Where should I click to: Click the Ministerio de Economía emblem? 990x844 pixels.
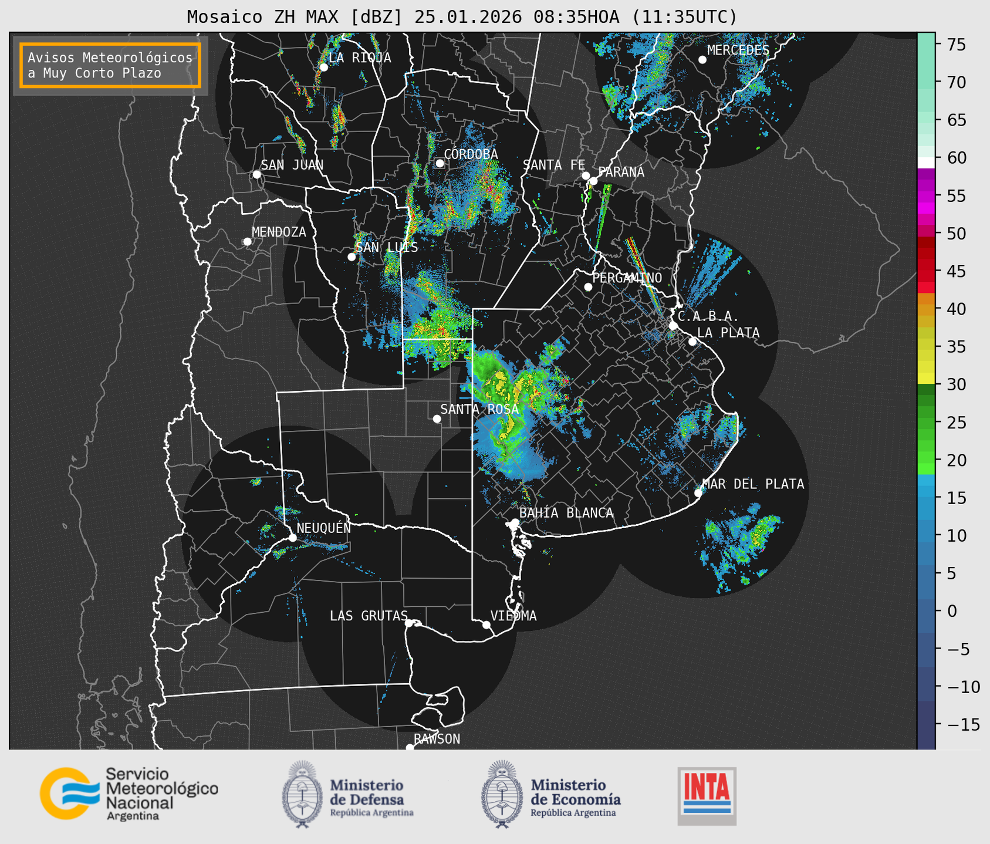pos(501,794)
